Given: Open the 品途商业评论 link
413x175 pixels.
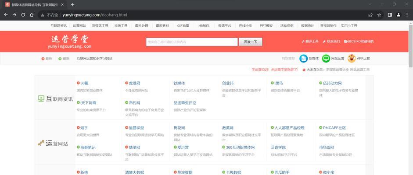Looking at the screenshot, I should point(185,103).
